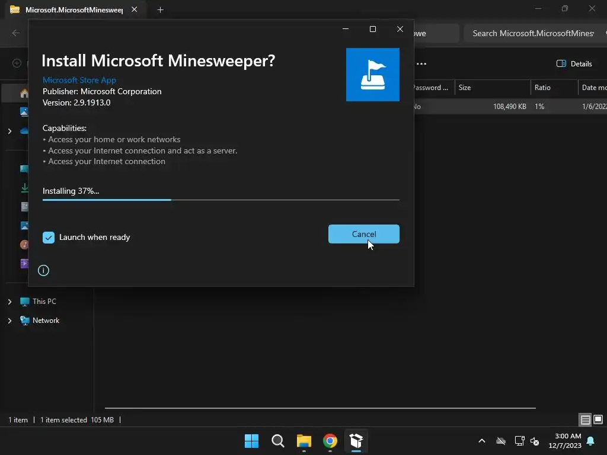Viewport: 607px width, 455px height.
Task: Select the Microsoft.MicrosoftMinesweeper tab
Action: point(74,9)
